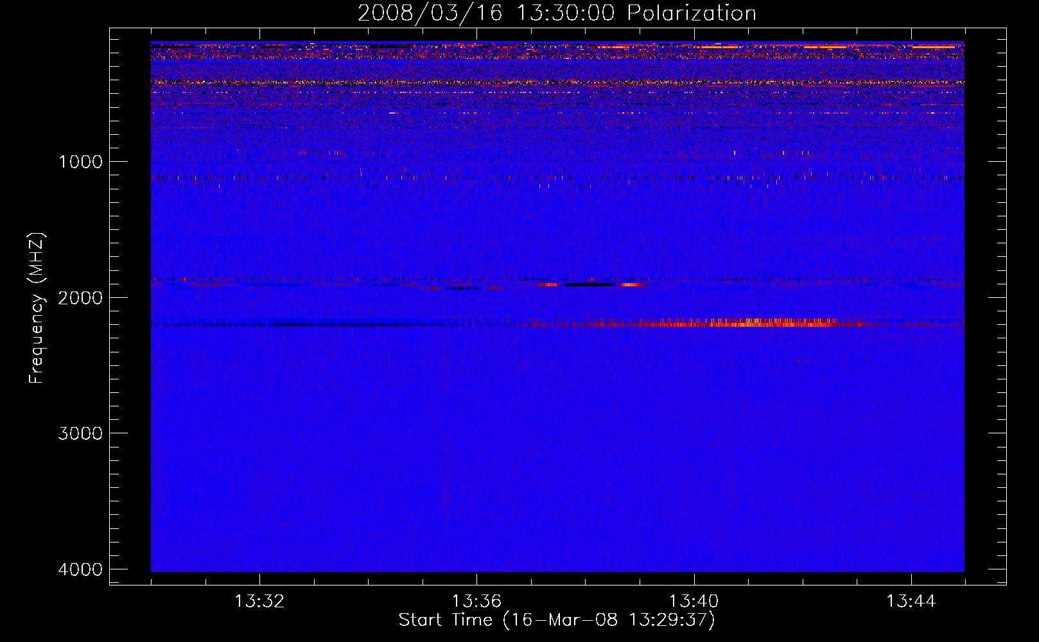Click the orange streak at top-right corner of spectrogram
The height and width of the screenshot is (642, 1039).
click(934, 47)
